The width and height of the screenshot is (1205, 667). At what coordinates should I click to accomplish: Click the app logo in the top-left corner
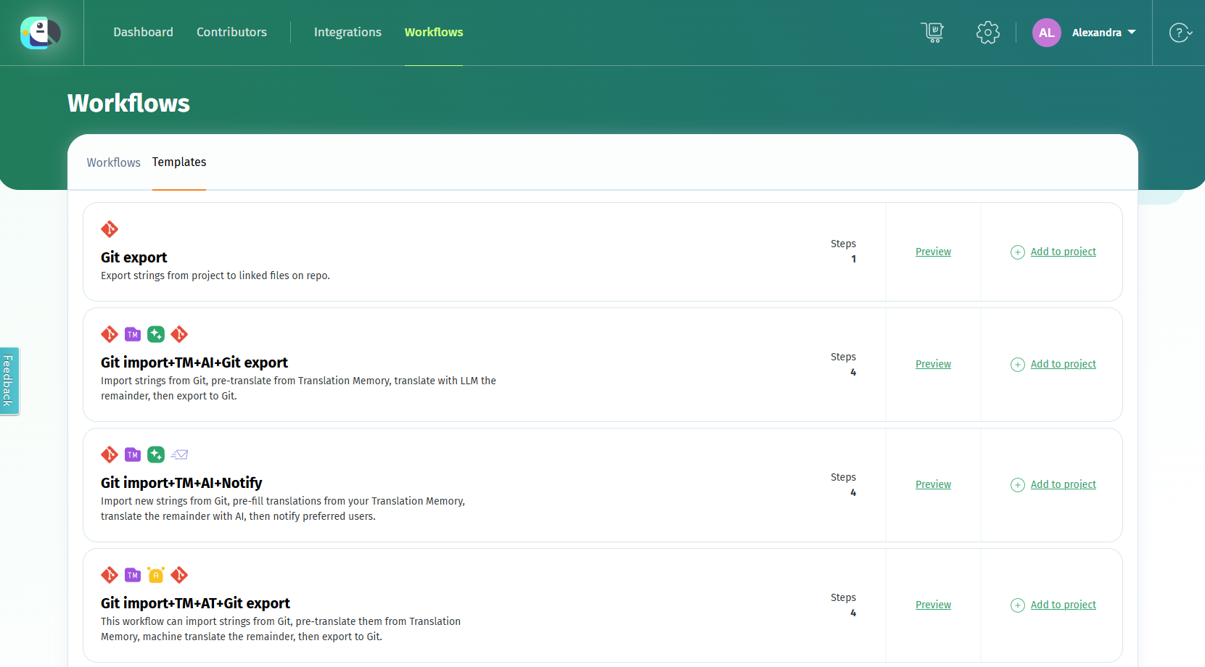pyautogui.click(x=40, y=33)
